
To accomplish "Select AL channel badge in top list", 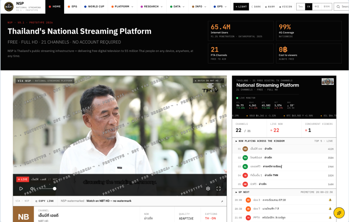I will (x=245, y=166).
